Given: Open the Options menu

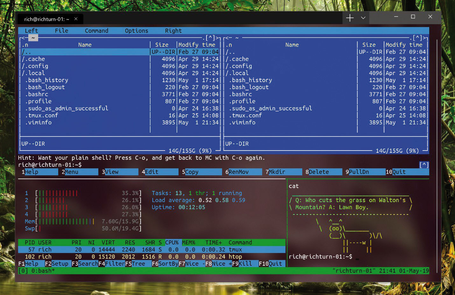Looking at the screenshot, I should click(x=136, y=31).
